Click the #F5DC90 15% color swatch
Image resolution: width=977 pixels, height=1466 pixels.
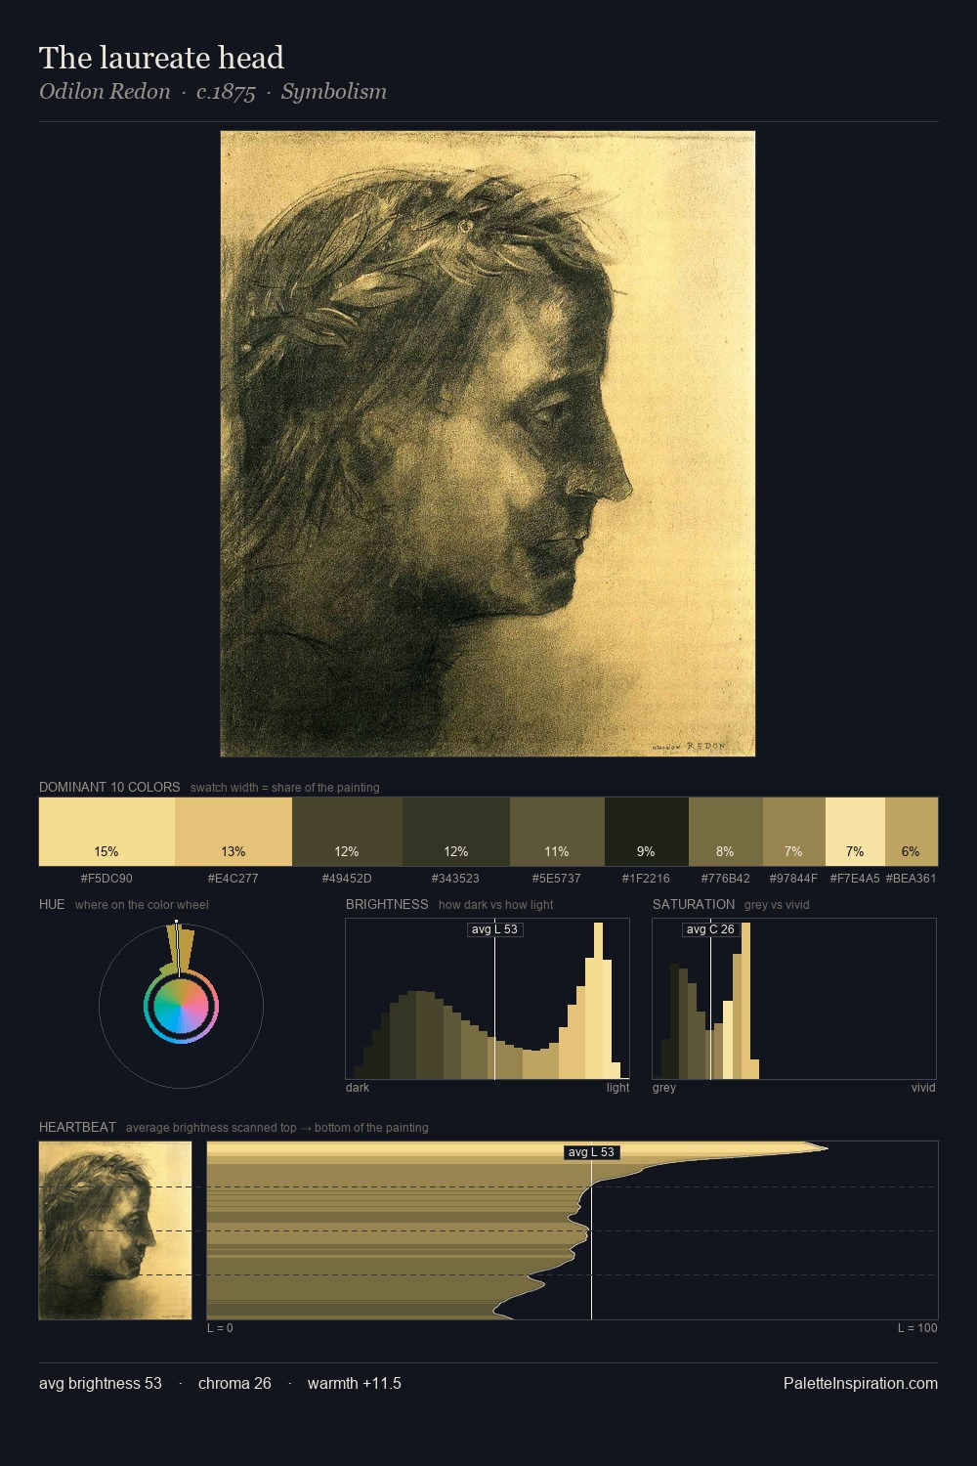click(x=106, y=832)
